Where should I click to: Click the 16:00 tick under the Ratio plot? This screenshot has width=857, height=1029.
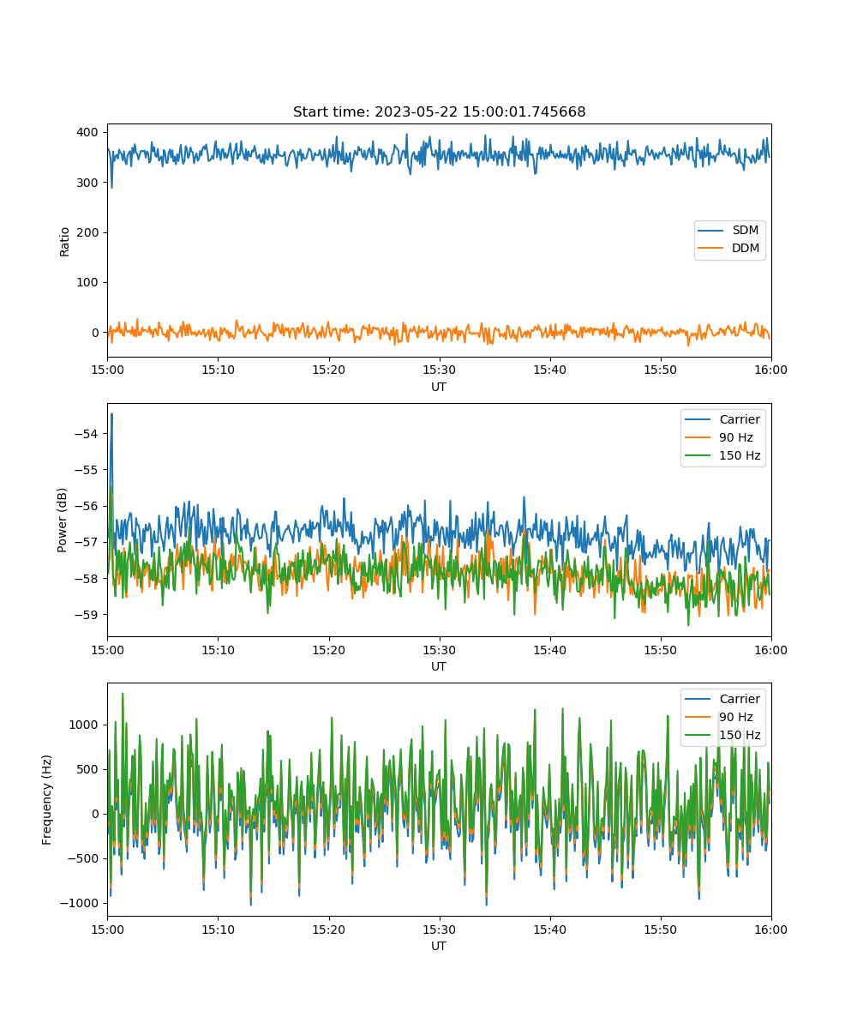point(771,370)
